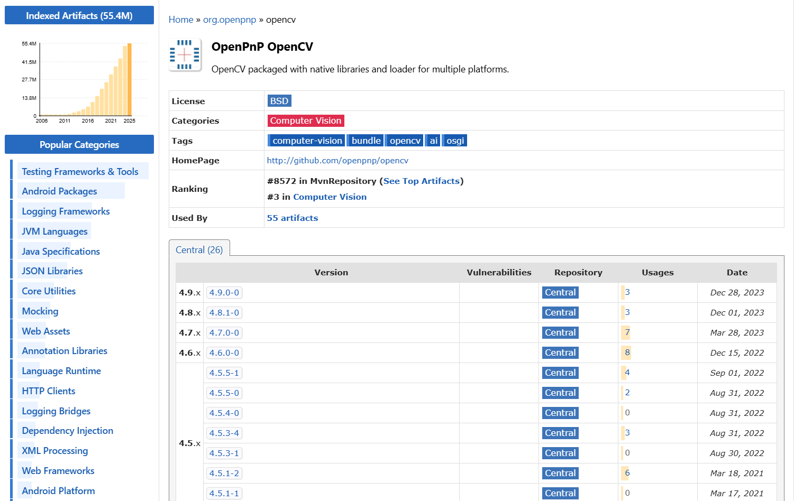Click the Central badge for 4.5.3-4
Image resolution: width=794 pixels, height=501 pixels.
click(x=560, y=433)
